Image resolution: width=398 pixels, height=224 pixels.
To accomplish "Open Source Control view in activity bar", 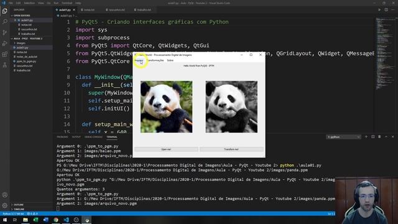I will click(x=4, y=32).
